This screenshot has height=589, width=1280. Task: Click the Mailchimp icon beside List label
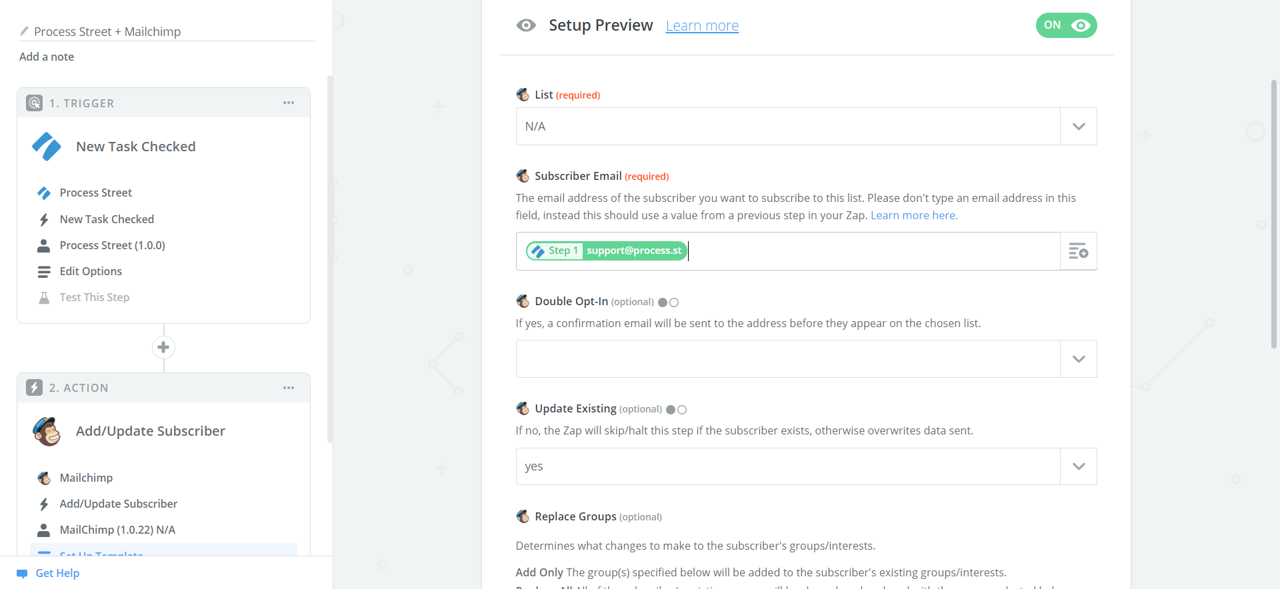[523, 95]
